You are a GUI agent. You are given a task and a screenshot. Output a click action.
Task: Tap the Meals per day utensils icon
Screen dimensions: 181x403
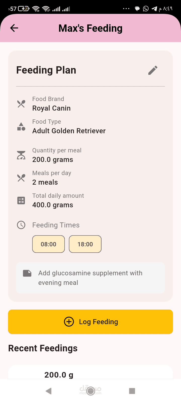click(x=21, y=178)
